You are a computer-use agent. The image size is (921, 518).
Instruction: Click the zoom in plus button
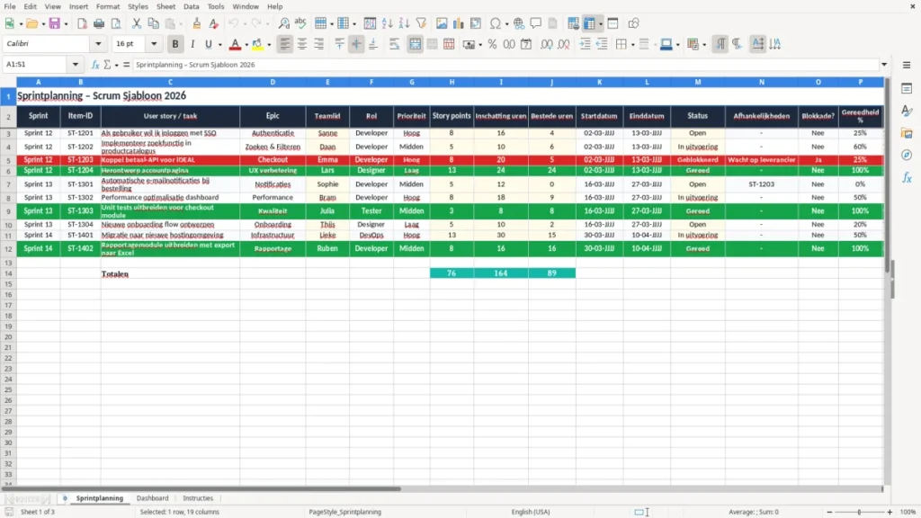point(890,512)
